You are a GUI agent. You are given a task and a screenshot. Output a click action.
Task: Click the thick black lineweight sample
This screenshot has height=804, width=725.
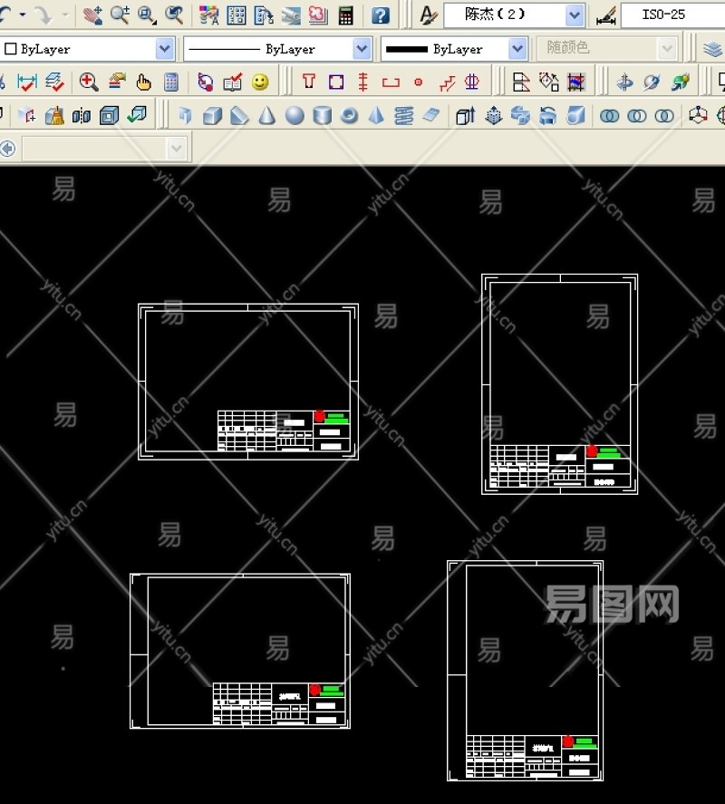(407, 49)
